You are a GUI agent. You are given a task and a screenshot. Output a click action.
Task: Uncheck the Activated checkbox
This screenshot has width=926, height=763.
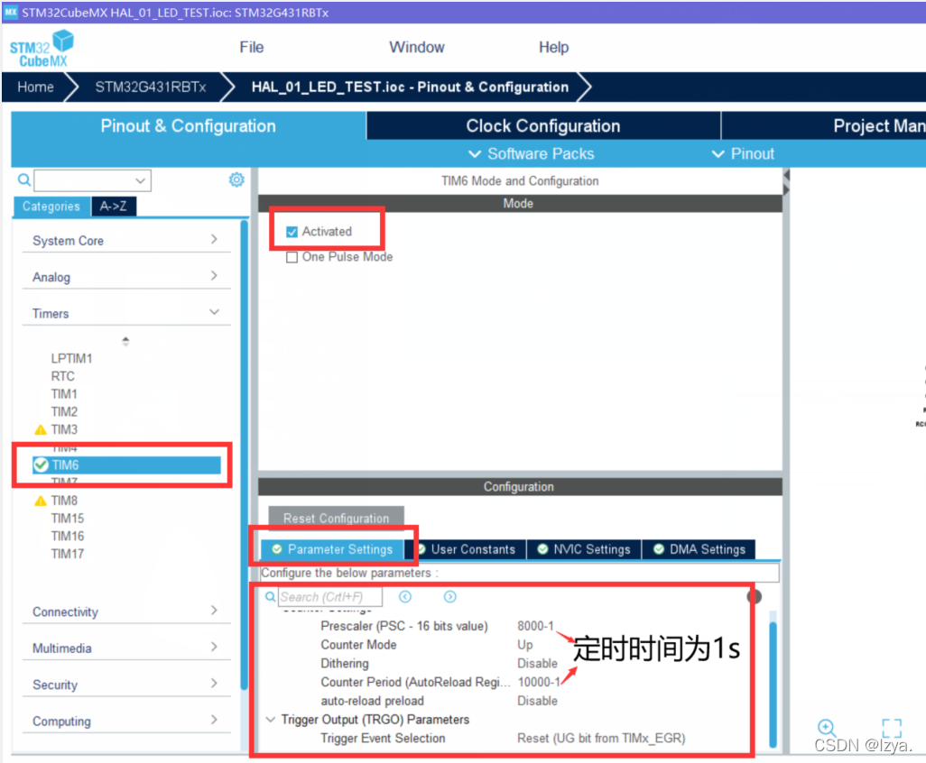point(292,232)
